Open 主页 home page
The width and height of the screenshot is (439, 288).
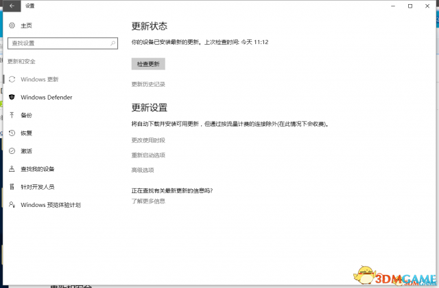(x=26, y=25)
